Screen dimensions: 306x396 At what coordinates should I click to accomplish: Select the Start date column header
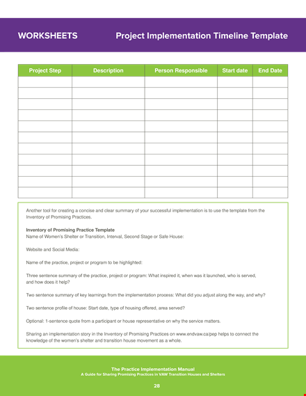coord(235,70)
